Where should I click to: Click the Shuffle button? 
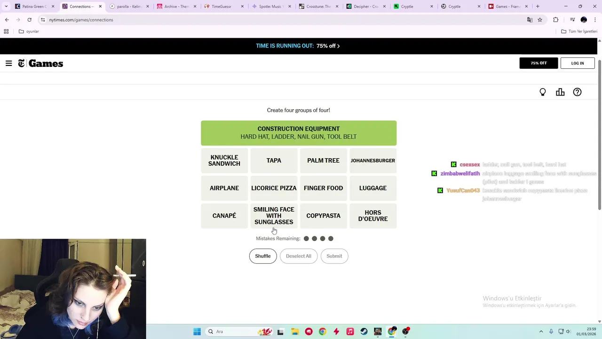click(263, 256)
